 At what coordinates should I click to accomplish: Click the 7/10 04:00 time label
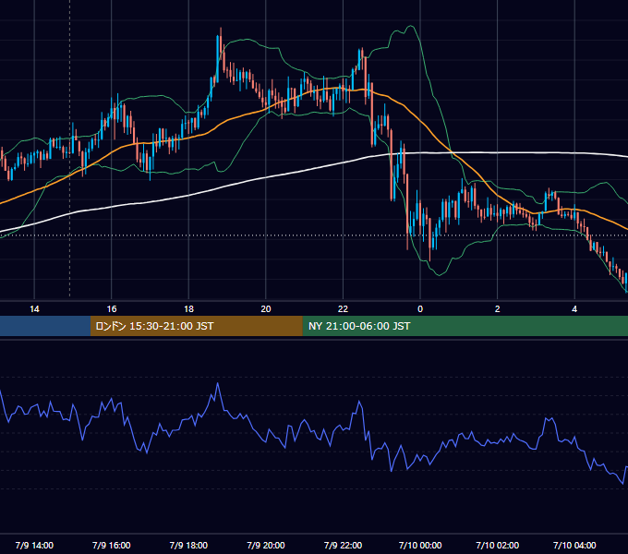click(574, 545)
